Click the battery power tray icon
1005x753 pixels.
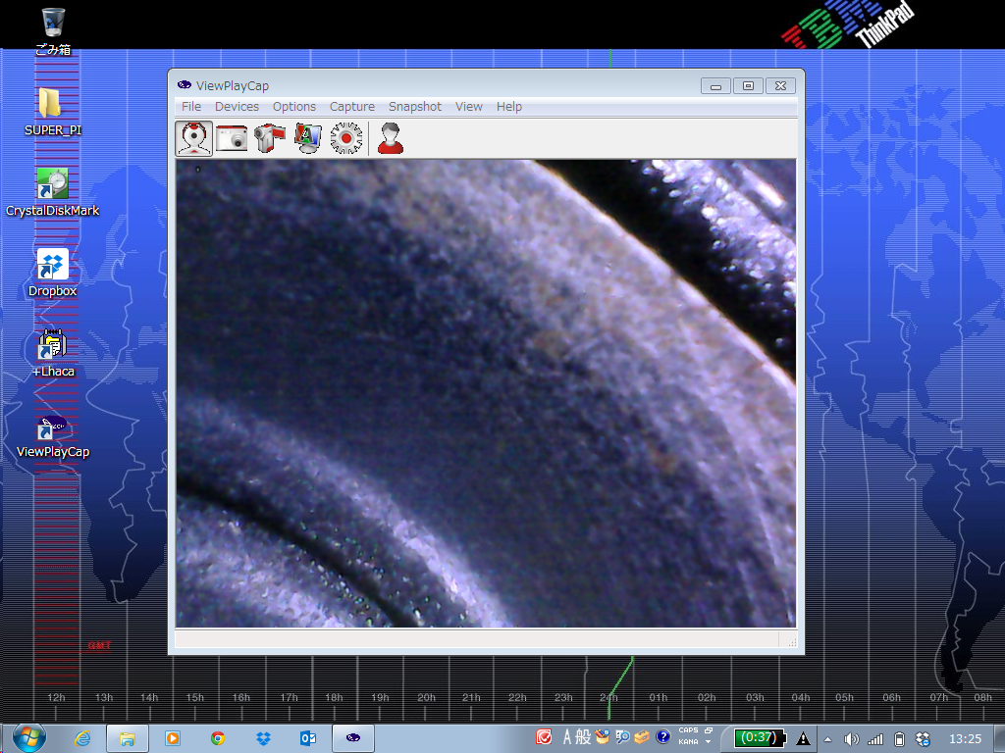(899, 739)
